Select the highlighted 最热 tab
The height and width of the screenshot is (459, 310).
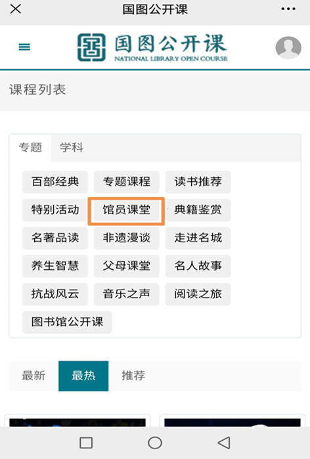(83, 376)
